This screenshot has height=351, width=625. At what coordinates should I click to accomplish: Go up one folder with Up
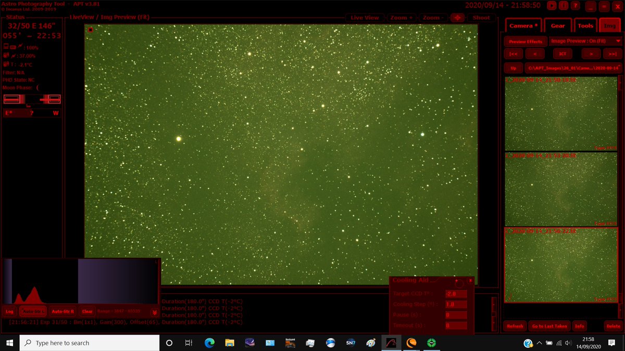[x=513, y=68]
